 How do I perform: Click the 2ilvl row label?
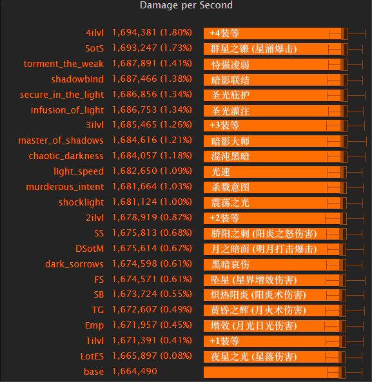pos(95,218)
